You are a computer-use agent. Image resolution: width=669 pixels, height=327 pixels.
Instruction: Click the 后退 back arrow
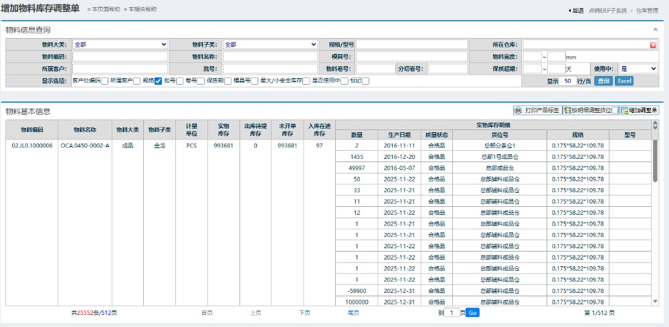click(575, 10)
